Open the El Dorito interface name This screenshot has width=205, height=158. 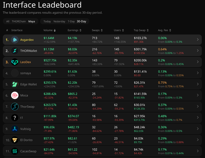pos(26,140)
